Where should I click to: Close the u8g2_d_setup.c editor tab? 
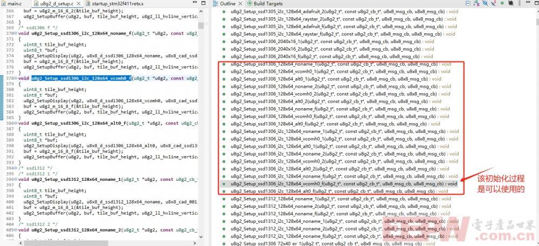click(79, 3)
